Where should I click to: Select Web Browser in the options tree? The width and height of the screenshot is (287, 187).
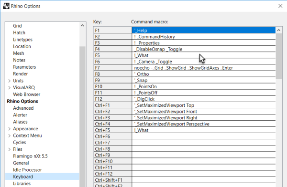pos(26,94)
